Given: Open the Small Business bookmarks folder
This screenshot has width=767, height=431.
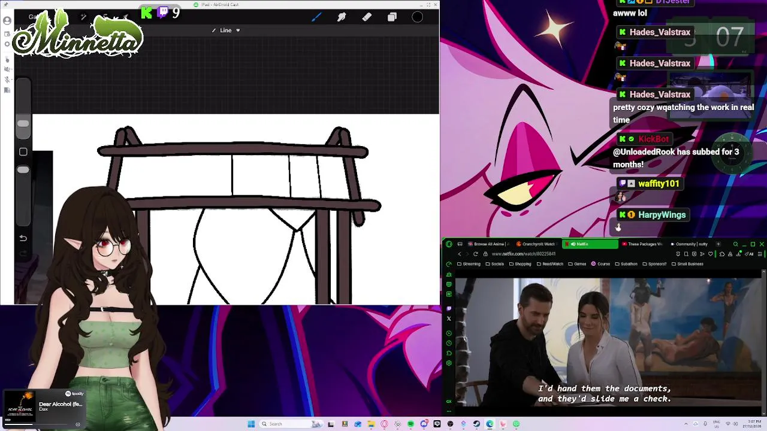Looking at the screenshot, I should (x=687, y=264).
